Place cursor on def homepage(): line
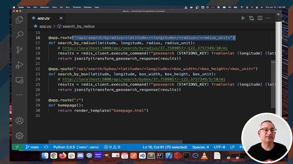Viewport: 293px width, 164px height. coord(65,105)
